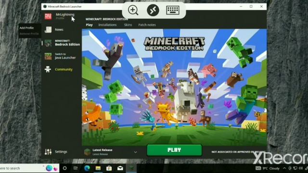
Task: Maximize the Minecraft Bedrock Launcher window
Action: click(x=251, y=6)
